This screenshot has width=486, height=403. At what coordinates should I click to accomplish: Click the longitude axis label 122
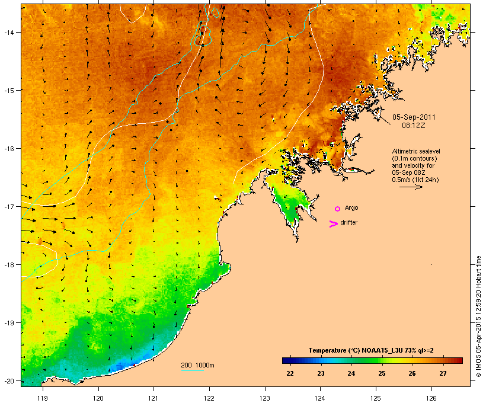pyautogui.click(x=209, y=398)
